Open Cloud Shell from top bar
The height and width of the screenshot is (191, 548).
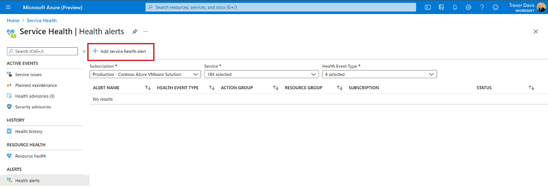click(427, 7)
